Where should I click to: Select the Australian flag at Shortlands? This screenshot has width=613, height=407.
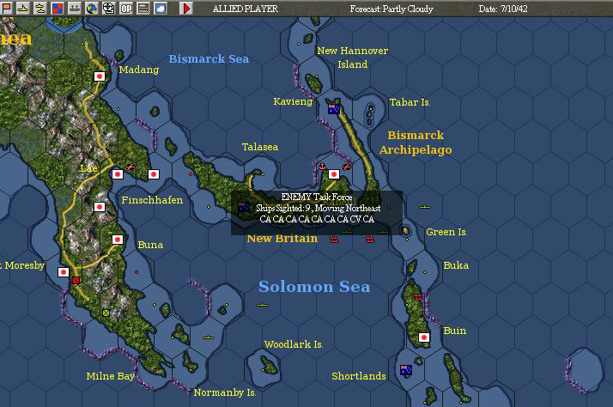(406, 370)
